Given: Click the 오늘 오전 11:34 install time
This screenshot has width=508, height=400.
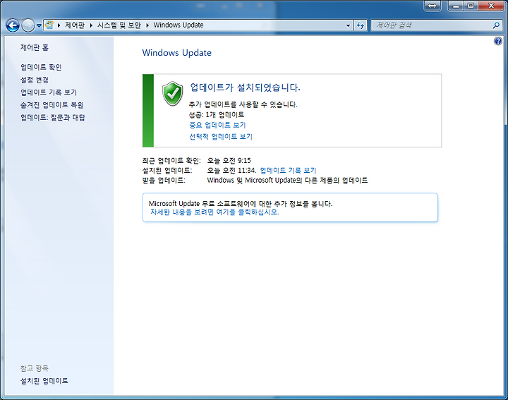Looking at the screenshot, I should point(231,170).
